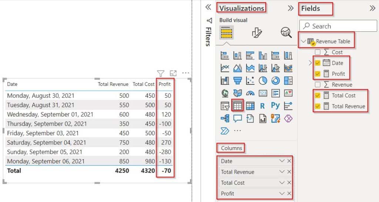The height and width of the screenshot is (202, 379).
Task: Pick the Line and stacked column chart
Action: (263, 68)
